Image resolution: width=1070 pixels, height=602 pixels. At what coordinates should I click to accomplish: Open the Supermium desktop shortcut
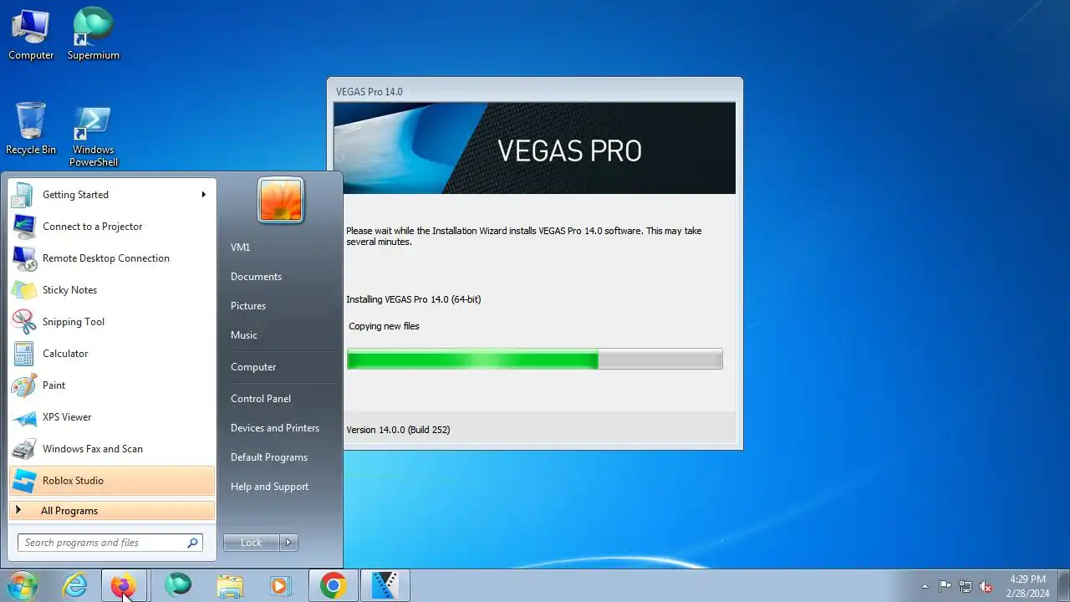[x=93, y=33]
